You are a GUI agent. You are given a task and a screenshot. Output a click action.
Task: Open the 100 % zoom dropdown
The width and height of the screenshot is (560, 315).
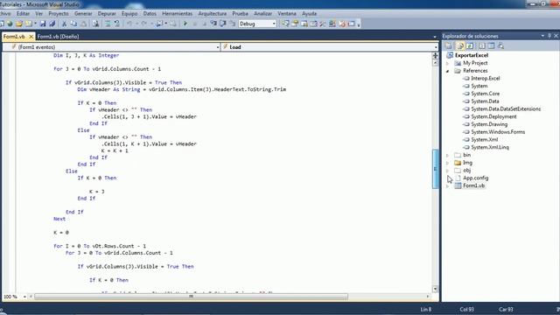click(x=24, y=297)
